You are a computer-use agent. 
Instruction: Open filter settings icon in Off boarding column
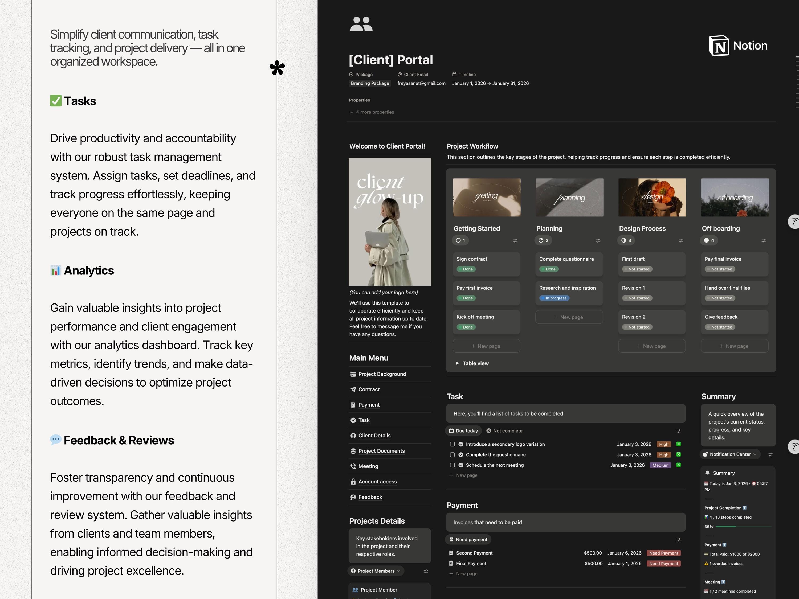764,240
